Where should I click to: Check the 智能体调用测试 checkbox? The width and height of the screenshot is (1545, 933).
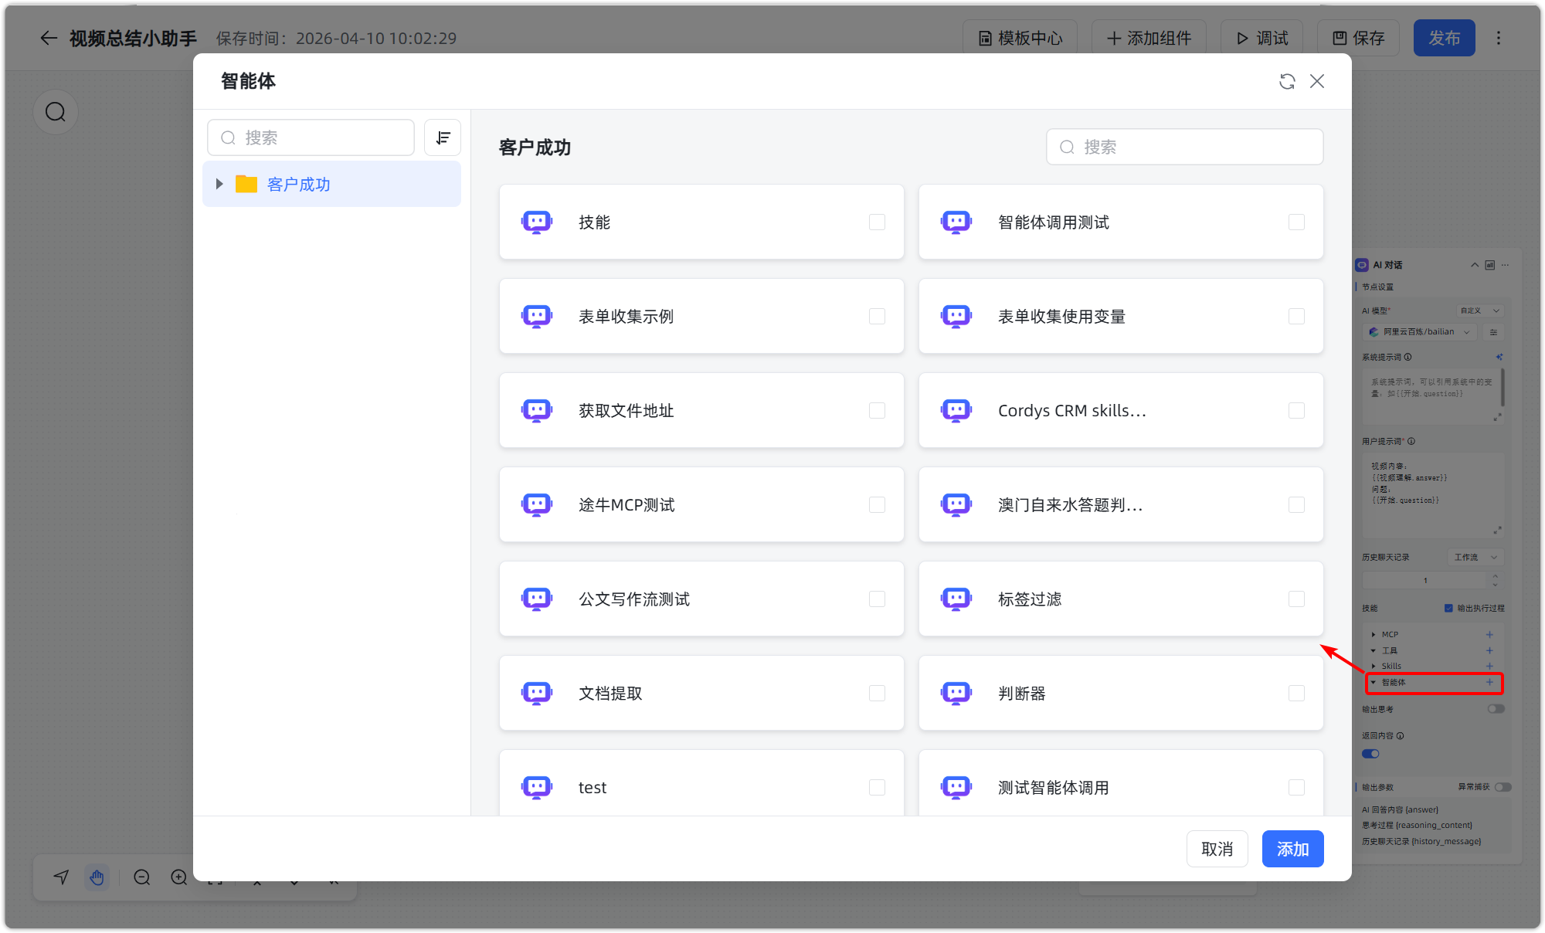[1296, 222]
